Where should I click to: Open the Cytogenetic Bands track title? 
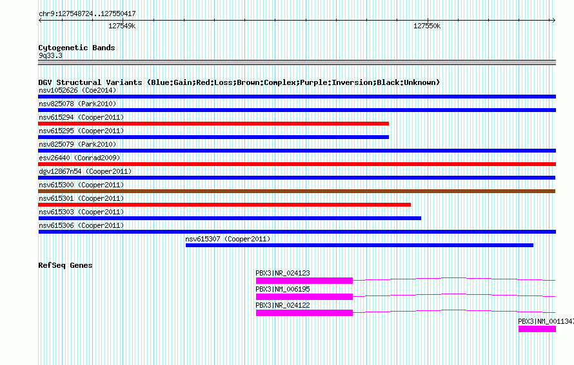pos(77,48)
